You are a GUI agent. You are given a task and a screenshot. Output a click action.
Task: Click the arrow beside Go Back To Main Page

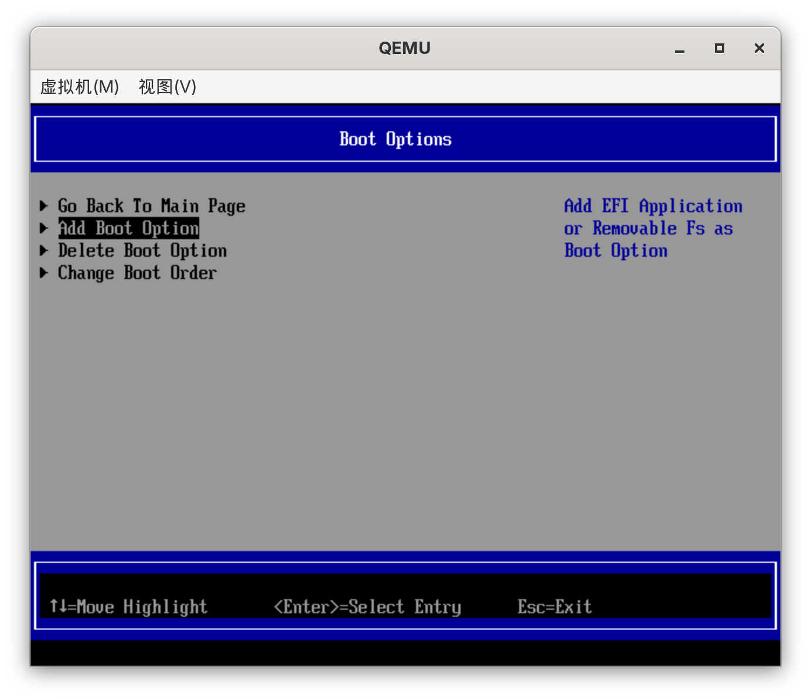pos(43,206)
